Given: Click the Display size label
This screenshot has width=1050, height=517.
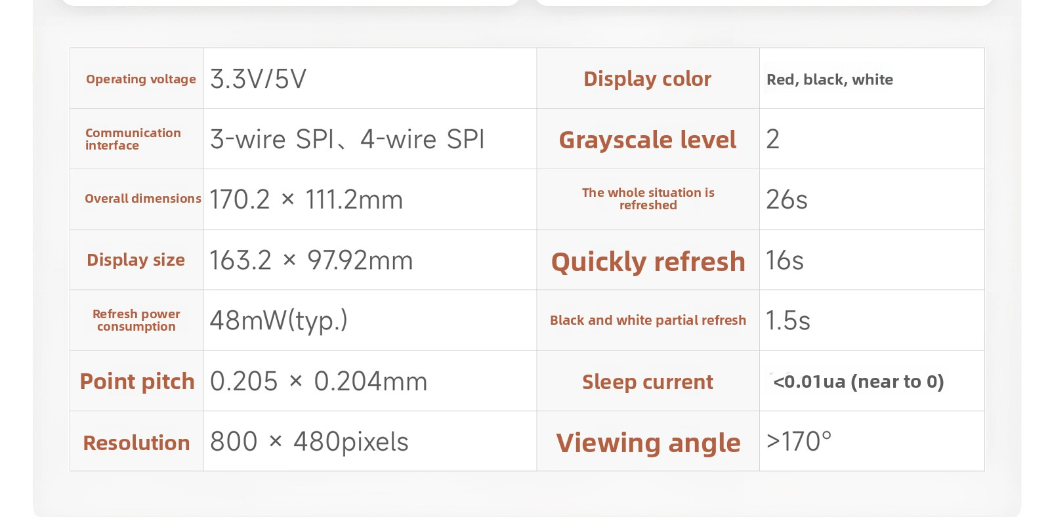Looking at the screenshot, I should [136, 260].
